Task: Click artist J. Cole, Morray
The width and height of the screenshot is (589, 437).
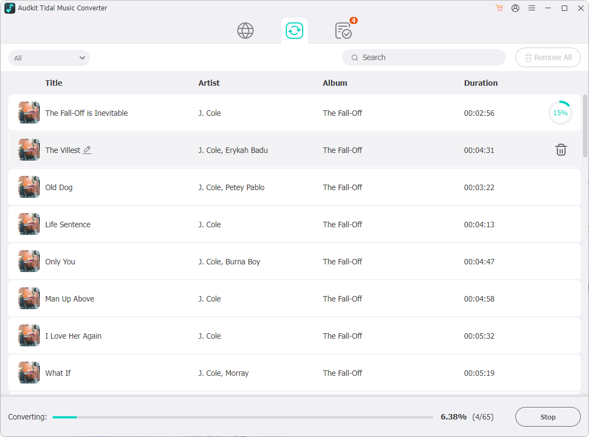Action: click(224, 373)
